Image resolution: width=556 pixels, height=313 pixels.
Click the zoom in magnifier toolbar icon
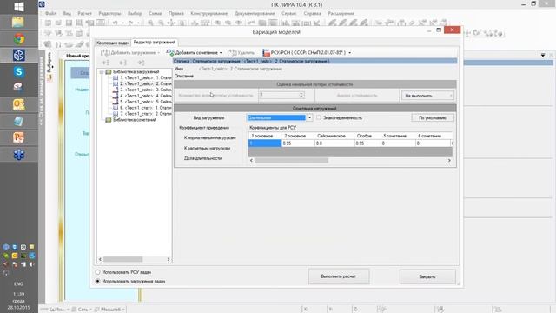click(150, 23)
